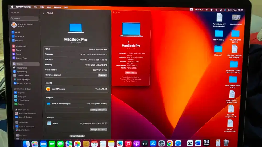Open Notifications settings pane

pyautogui.click(x=19, y=46)
